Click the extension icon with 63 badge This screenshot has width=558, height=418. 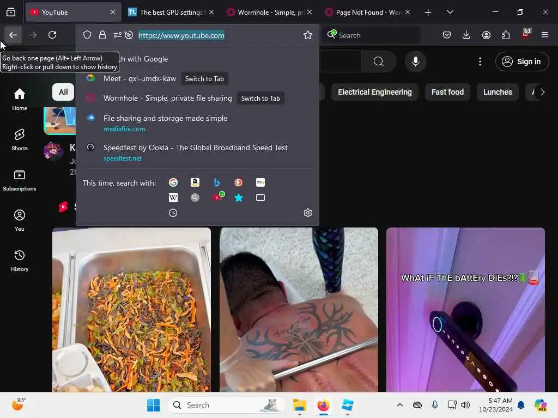[526, 34]
